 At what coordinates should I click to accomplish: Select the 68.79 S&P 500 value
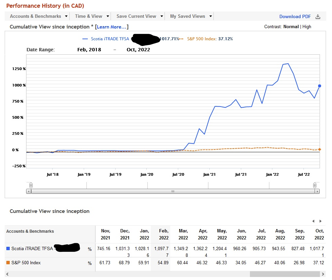pyautogui.click(x=124, y=263)
